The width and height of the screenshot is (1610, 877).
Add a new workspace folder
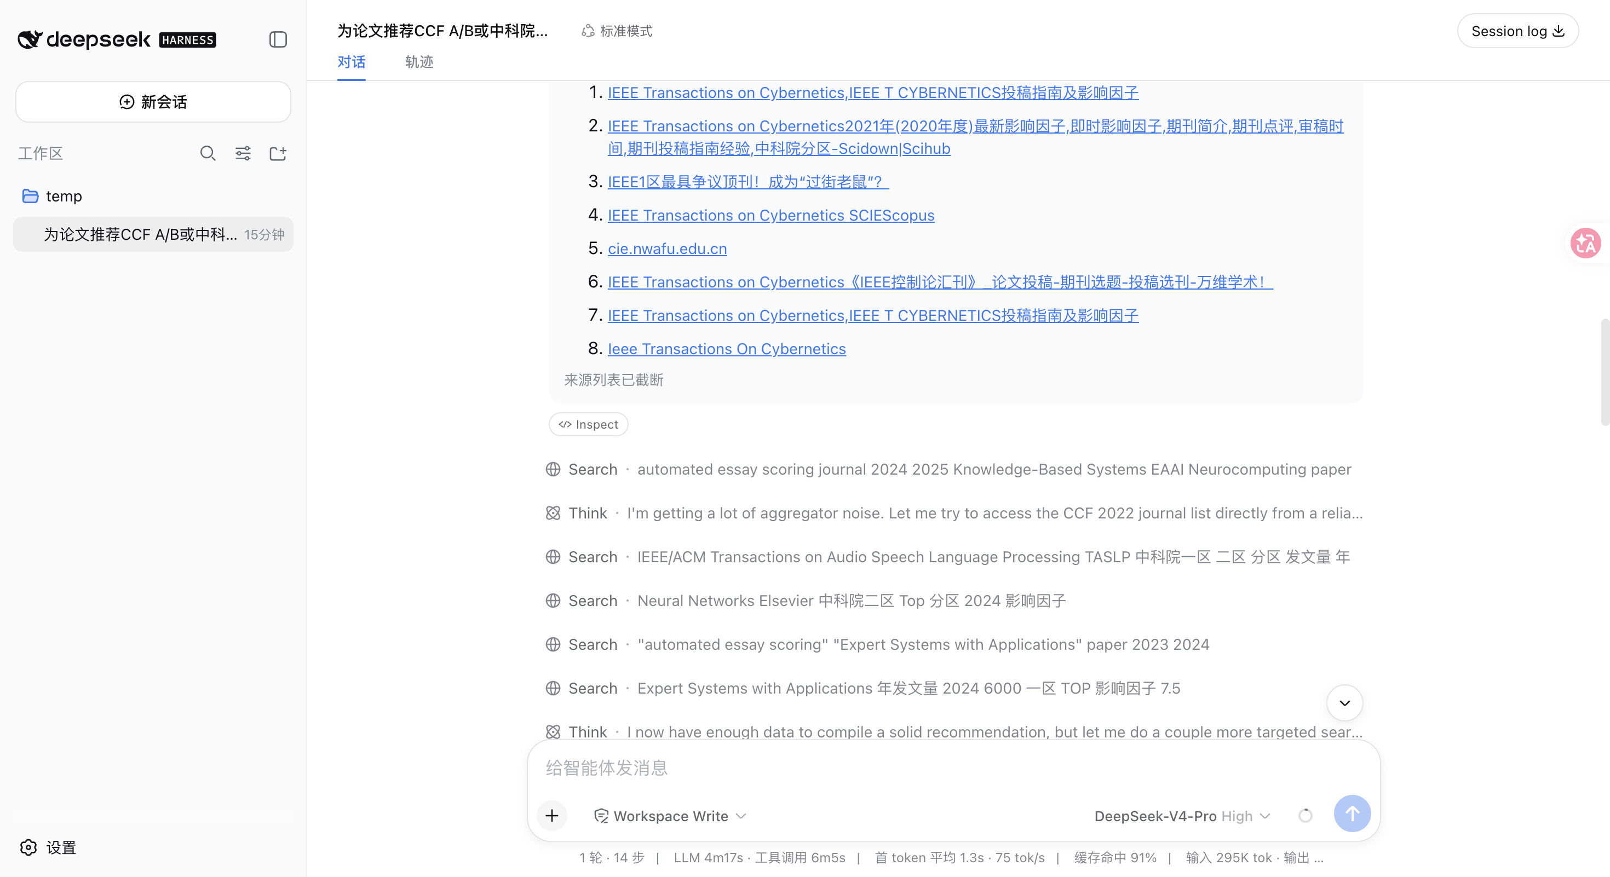(x=278, y=153)
